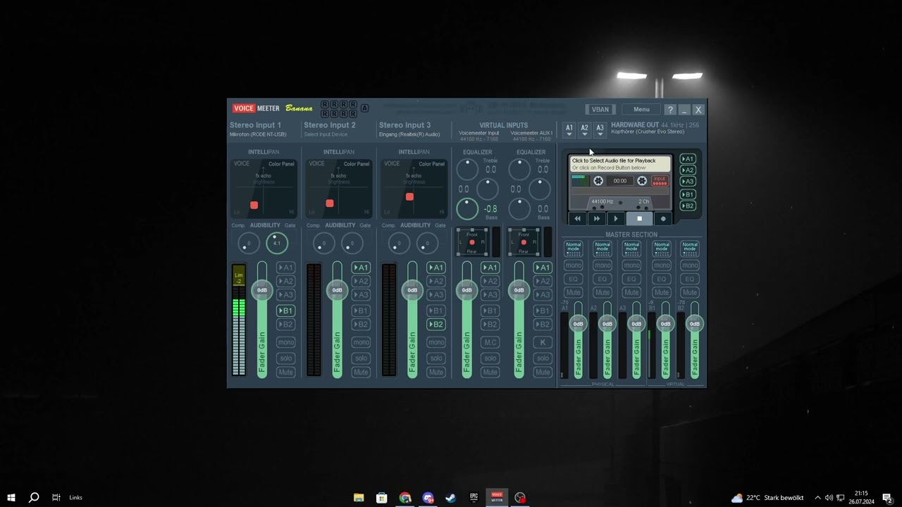
Task: Open the Microsoft Store from the taskbar
Action: pos(381,497)
